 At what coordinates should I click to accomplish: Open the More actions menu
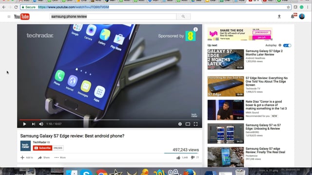(60, 157)
